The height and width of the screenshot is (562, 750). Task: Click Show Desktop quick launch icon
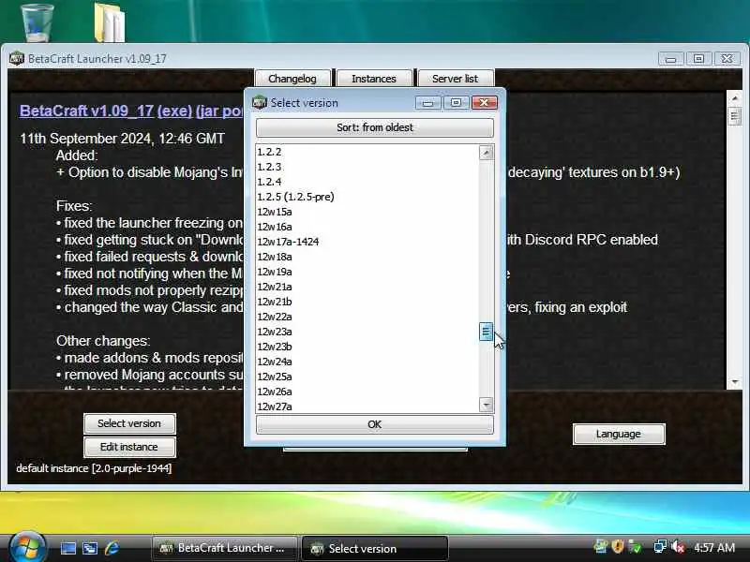(67, 548)
